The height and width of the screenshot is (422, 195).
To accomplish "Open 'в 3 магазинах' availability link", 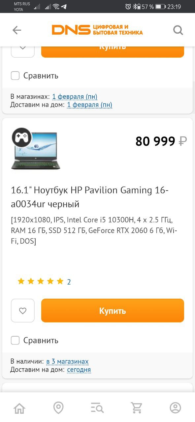I will tap(67, 362).
